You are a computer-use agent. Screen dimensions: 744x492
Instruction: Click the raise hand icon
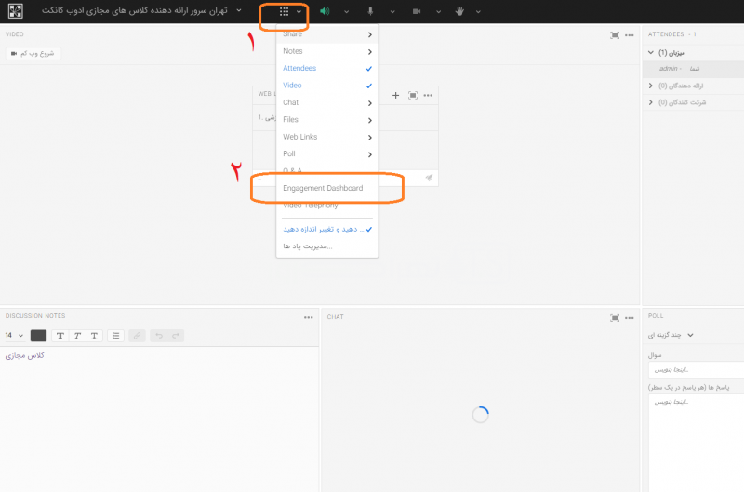459,12
